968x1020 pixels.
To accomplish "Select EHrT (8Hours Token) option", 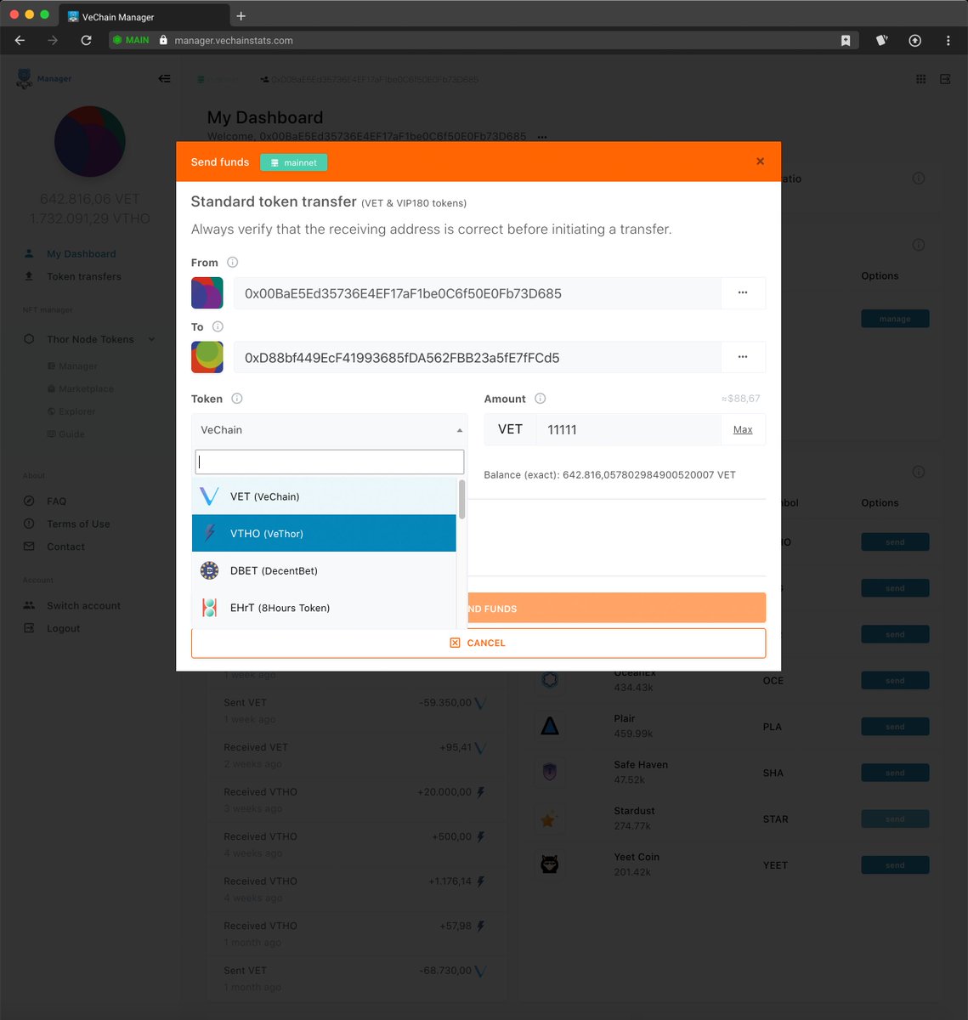I will [x=324, y=609].
